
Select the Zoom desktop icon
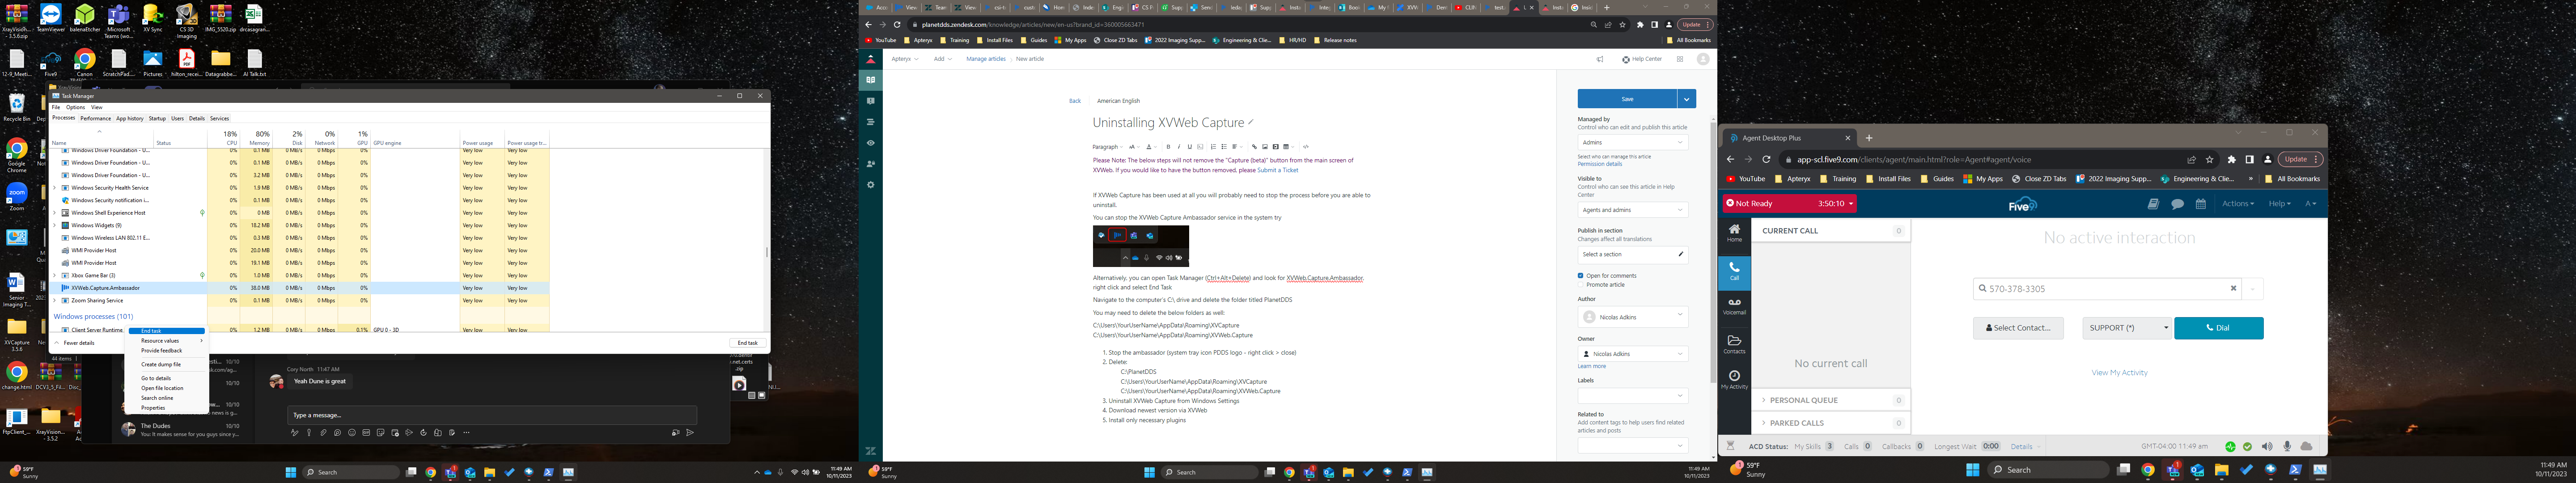point(17,196)
